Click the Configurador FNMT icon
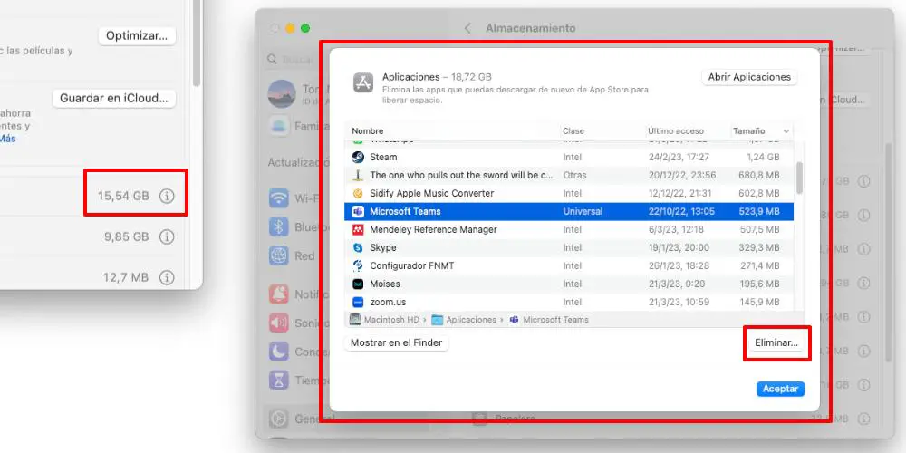The height and width of the screenshot is (453, 906). coord(358,265)
